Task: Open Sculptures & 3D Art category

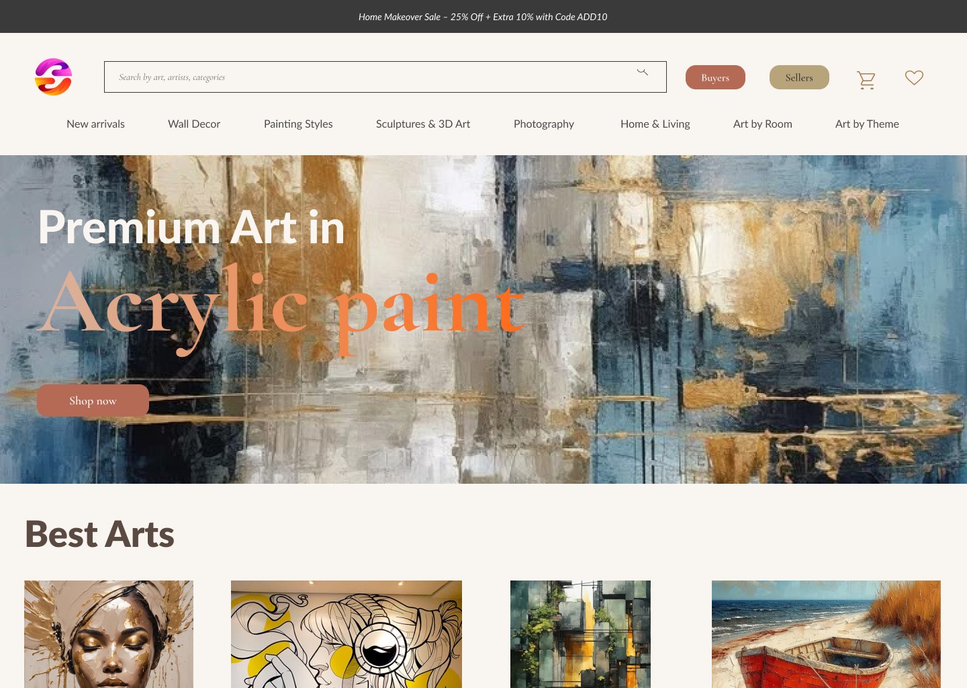Action: [423, 124]
